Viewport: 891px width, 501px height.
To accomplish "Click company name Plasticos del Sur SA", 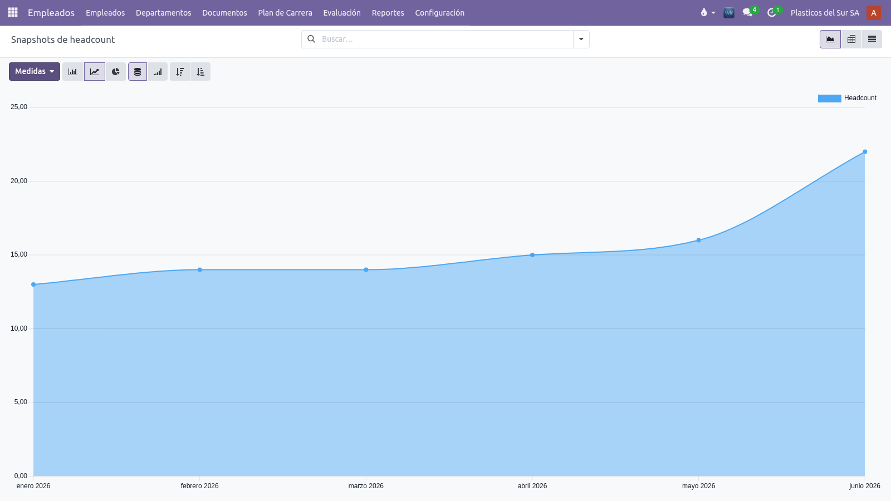I will point(825,12).
